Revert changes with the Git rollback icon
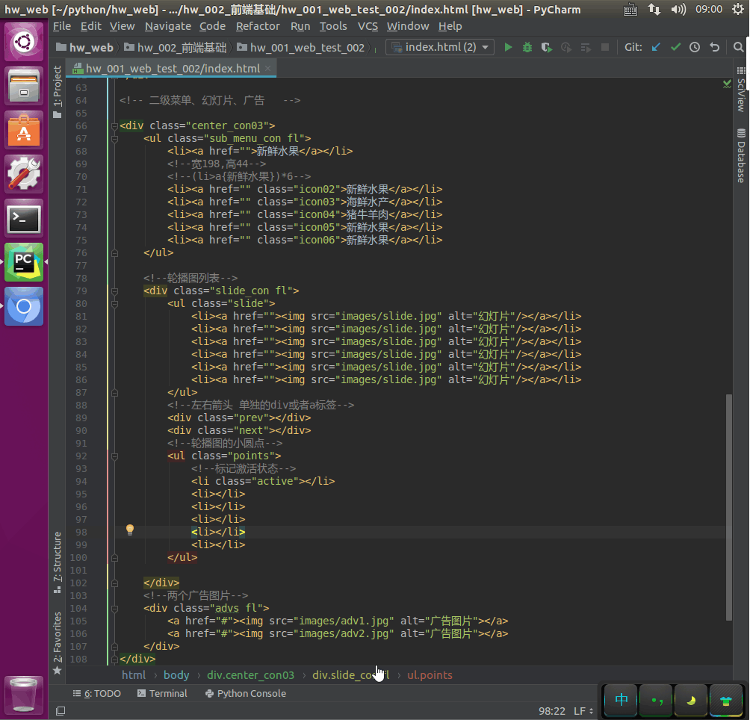Screen dimensions: 750x720 point(715,47)
